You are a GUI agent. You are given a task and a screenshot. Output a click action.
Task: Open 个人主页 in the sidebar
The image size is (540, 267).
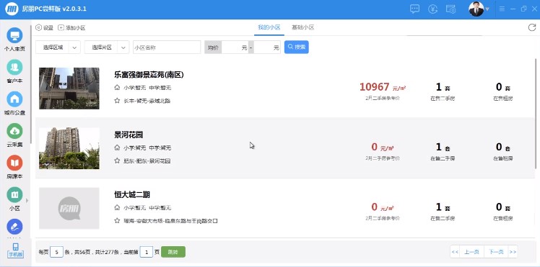(x=14, y=36)
